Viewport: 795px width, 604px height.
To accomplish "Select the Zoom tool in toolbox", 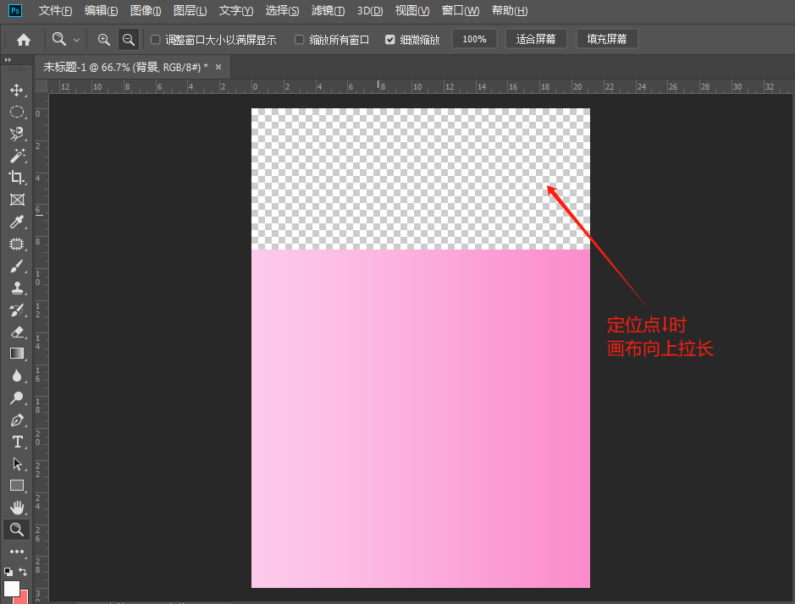I will point(17,530).
